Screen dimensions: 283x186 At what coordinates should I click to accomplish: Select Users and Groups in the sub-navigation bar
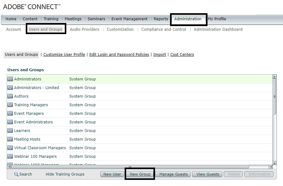(45, 29)
